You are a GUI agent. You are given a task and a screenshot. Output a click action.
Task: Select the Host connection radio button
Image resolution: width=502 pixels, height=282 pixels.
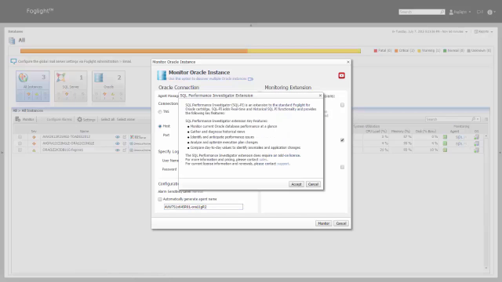pyautogui.click(x=160, y=126)
